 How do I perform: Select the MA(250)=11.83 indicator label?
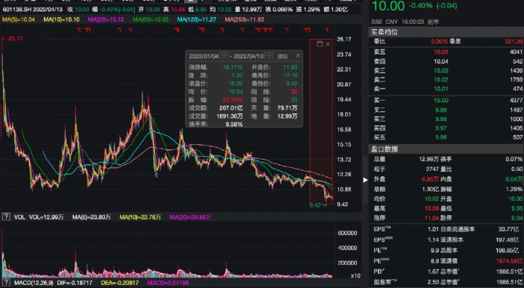point(244,19)
